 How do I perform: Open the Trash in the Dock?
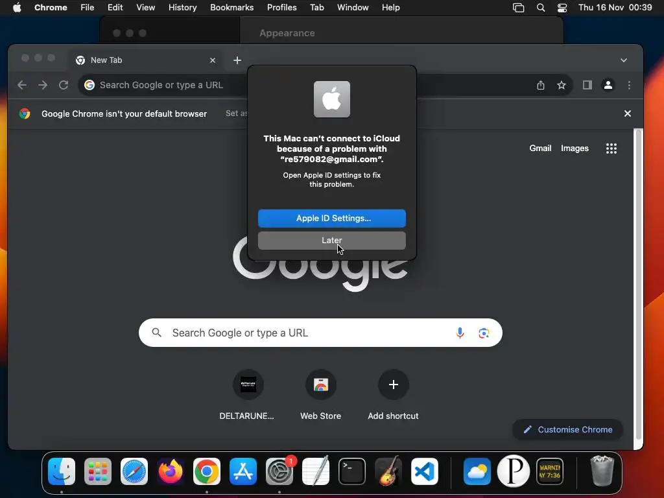[602, 471]
